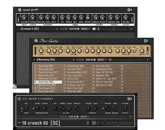This screenshot has width=165, height=130.
Task: Click the Guitar Combos logo beside Twang Combo title
Action: [20, 10]
